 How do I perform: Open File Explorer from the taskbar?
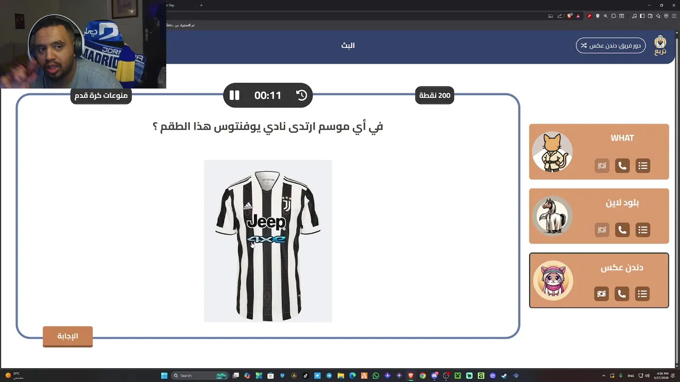[x=341, y=376]
